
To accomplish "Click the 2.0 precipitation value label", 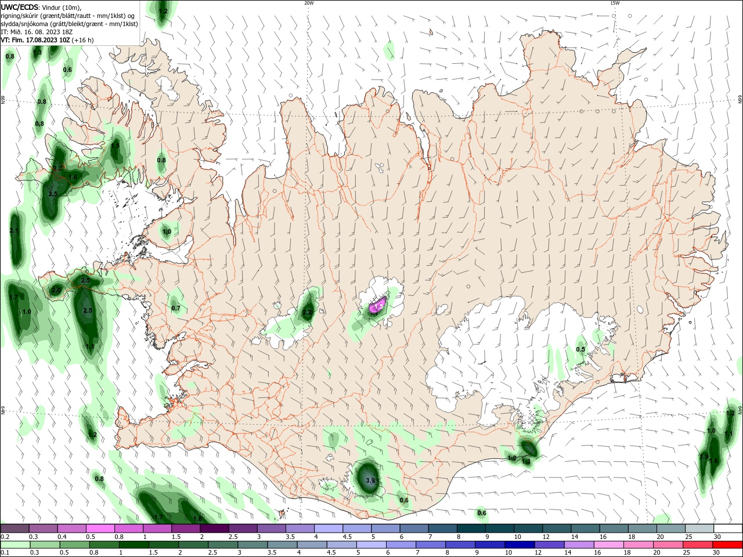I will pos(56,290).
